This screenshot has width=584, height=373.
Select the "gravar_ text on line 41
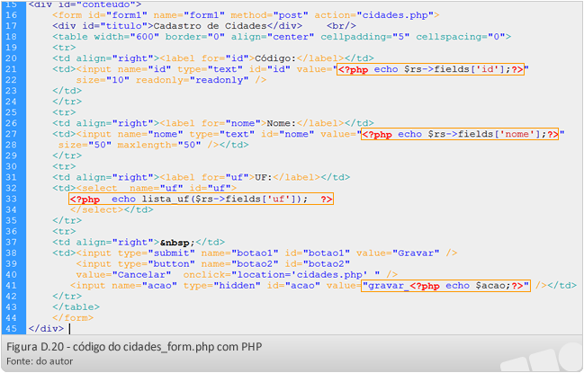(385, 286)
